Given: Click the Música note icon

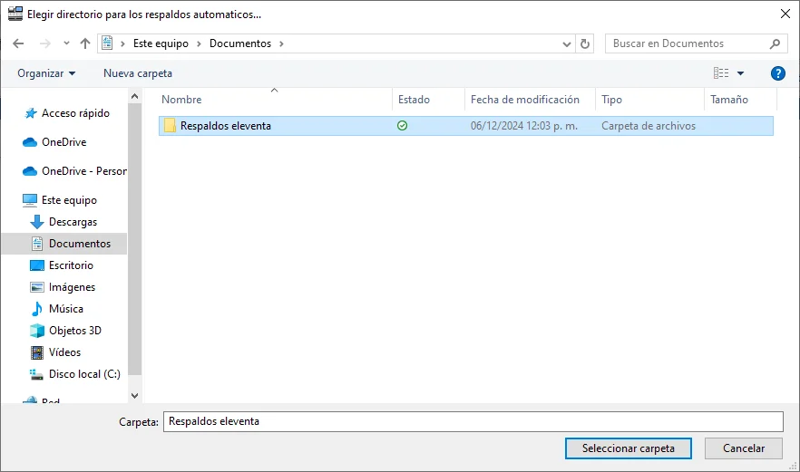Looking at the screenshot, I should (x=36, y=309).
